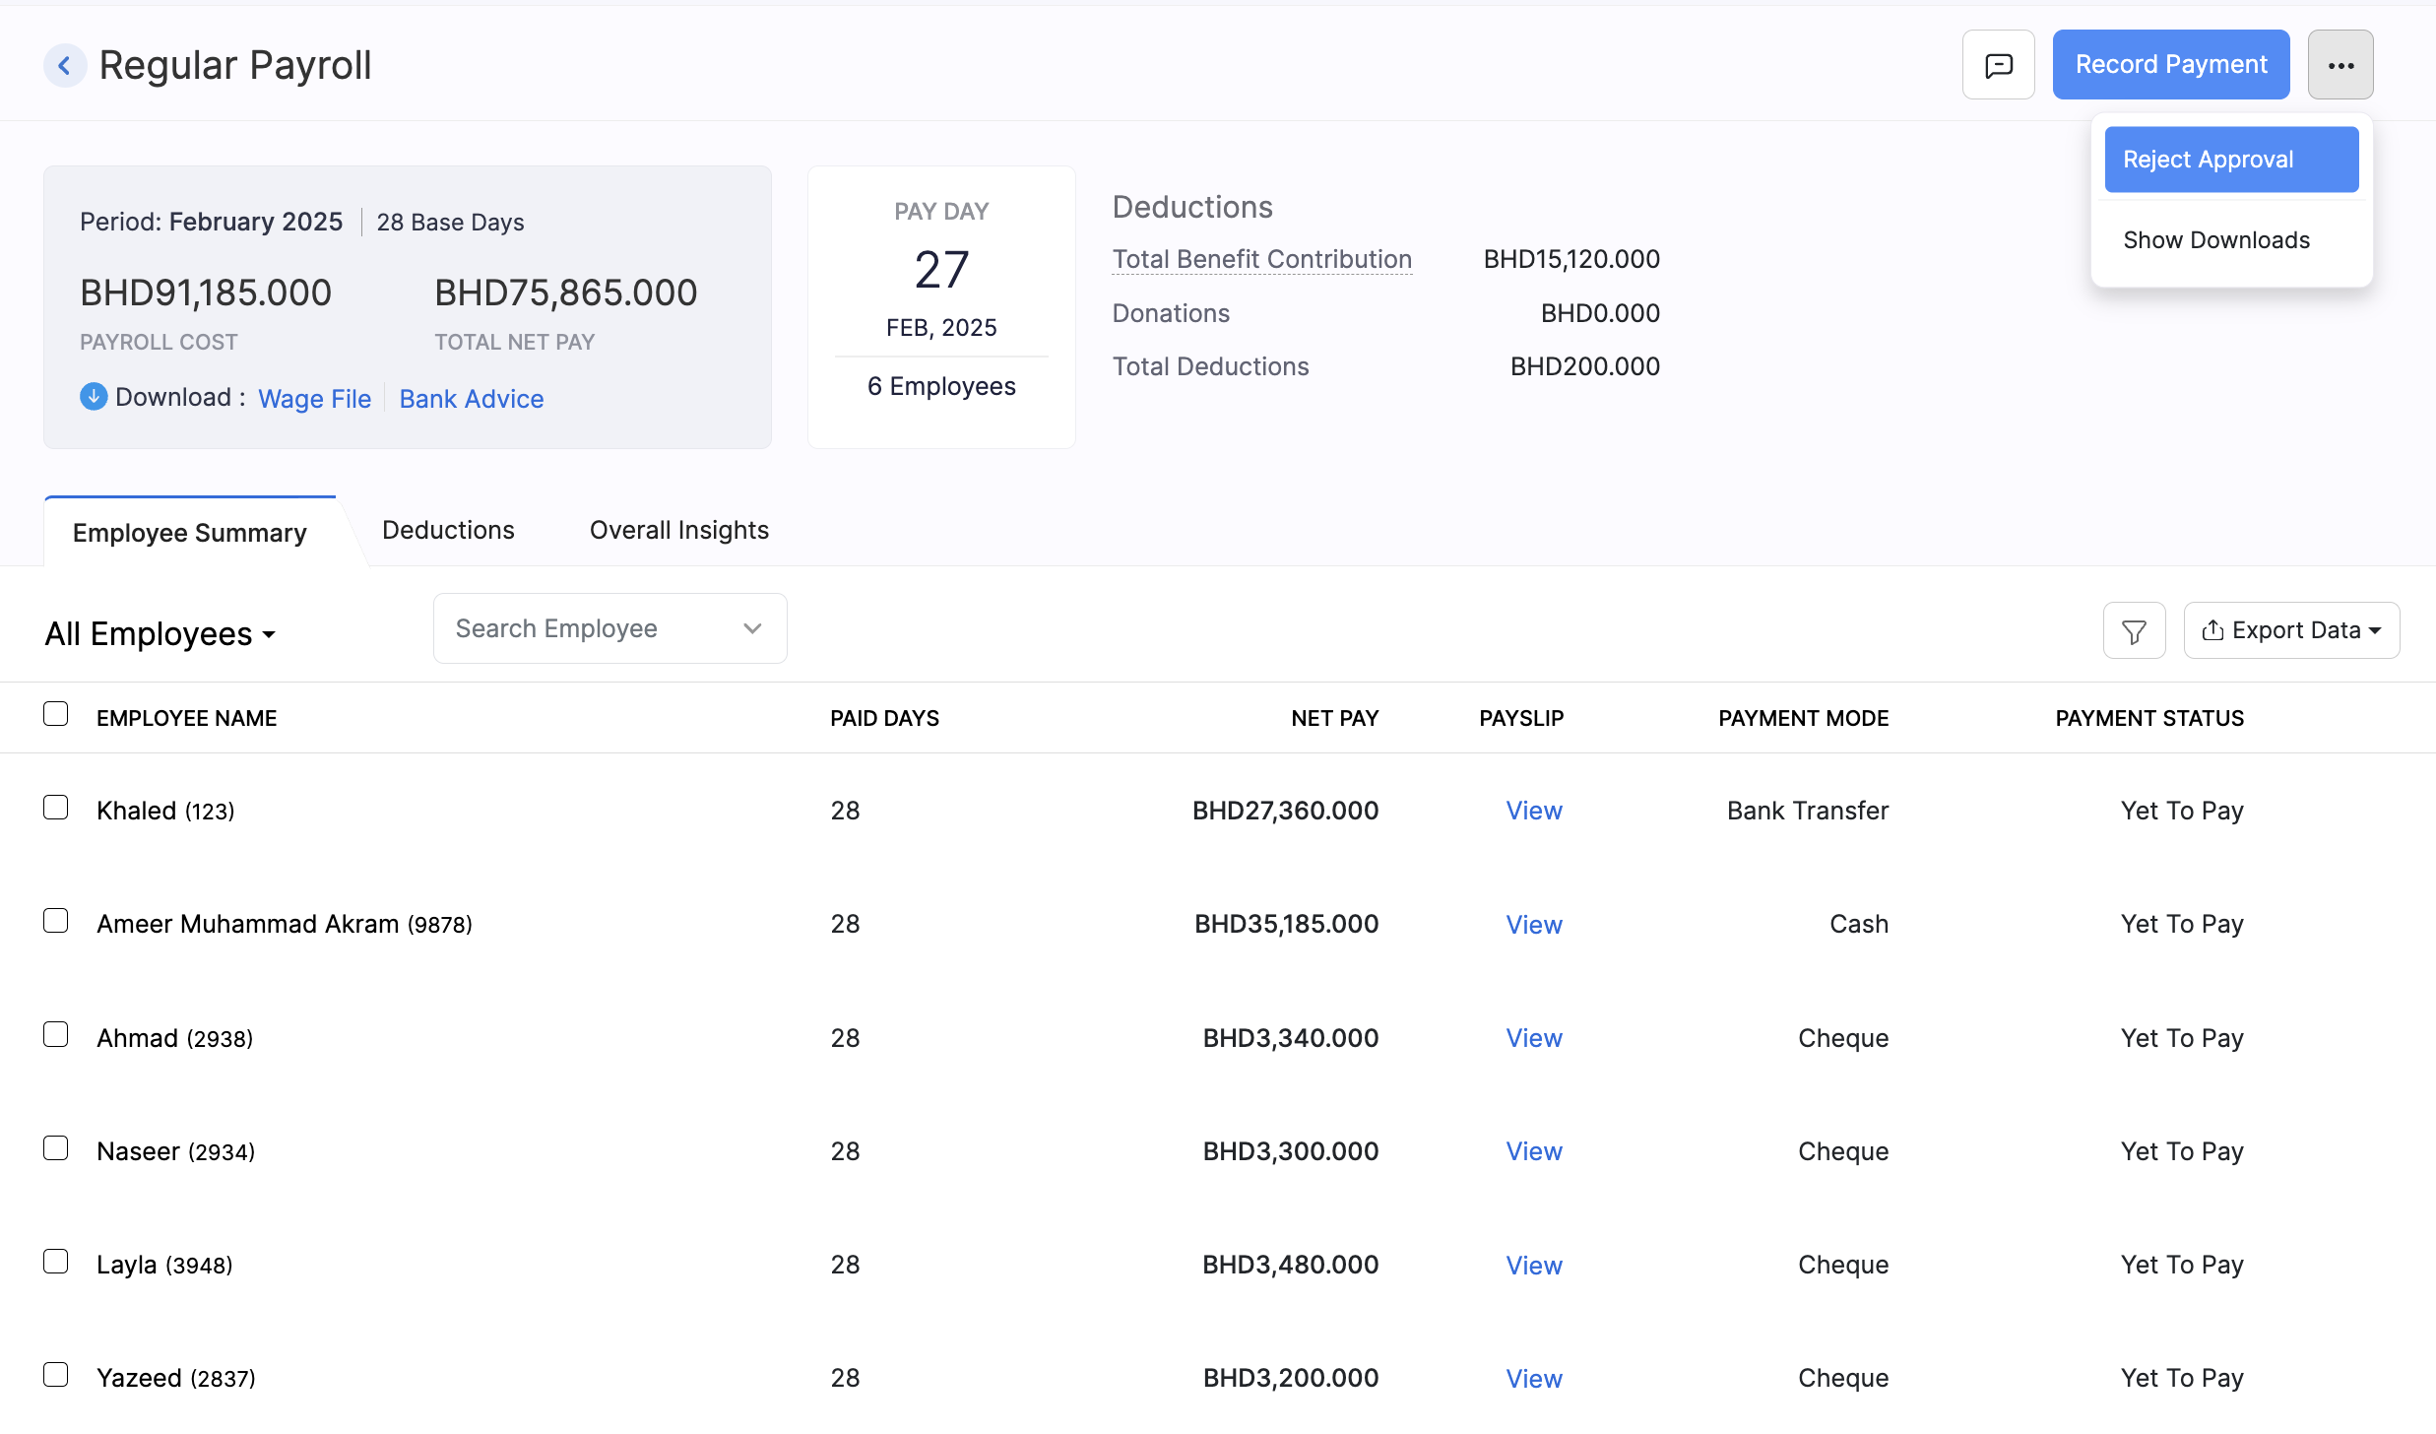The width and height of the screenshot is (2436, 1434).
Task: View the payslip for Naseer
Action: pos(1533,1150)
